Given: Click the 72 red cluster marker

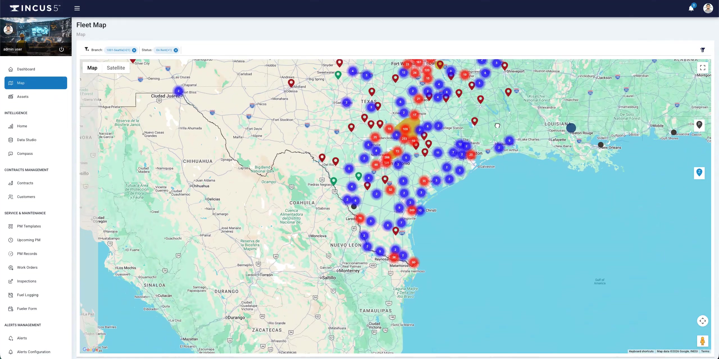Looking at the screenshot, I should click(x=397, y=151).
